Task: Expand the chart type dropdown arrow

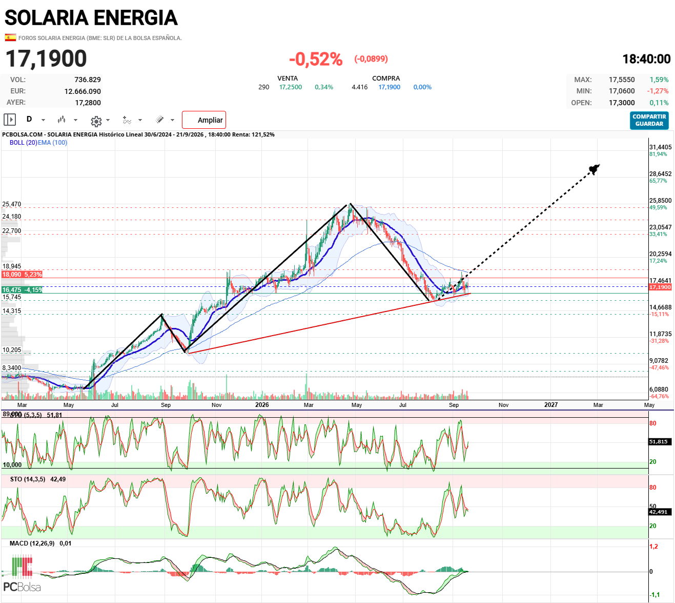Action: coord(75,120)
